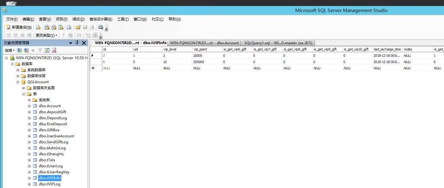444x188 pixels.
Task: Click the Execute SQL exclamation icon
Action: [x=63, y=35]
